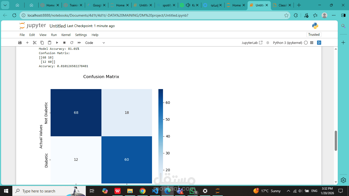Image resolution: width=349 pixels, height=196 pixels.
Task: Save the notebook with the floppy disk icon
Action: pos(20,43)
